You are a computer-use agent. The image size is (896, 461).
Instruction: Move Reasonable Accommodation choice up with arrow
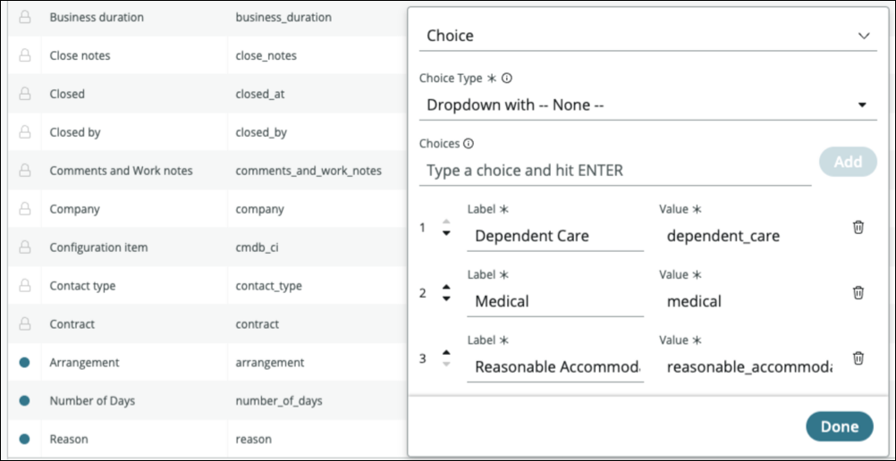click(x=446, y=353)
